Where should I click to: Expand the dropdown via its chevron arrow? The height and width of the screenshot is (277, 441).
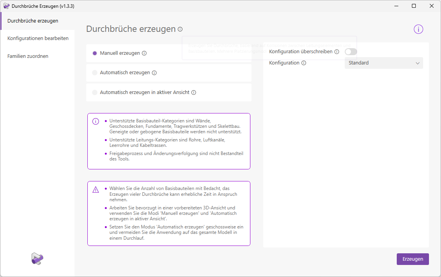click(417, 63)
